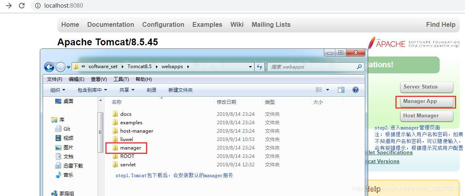Reload the localhost page
The height and width of the screenshot is (196, 465).
click(x=22, y=6)
